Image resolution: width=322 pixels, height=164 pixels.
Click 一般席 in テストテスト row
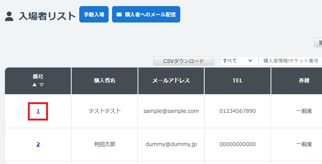click(x=304, y=111)
